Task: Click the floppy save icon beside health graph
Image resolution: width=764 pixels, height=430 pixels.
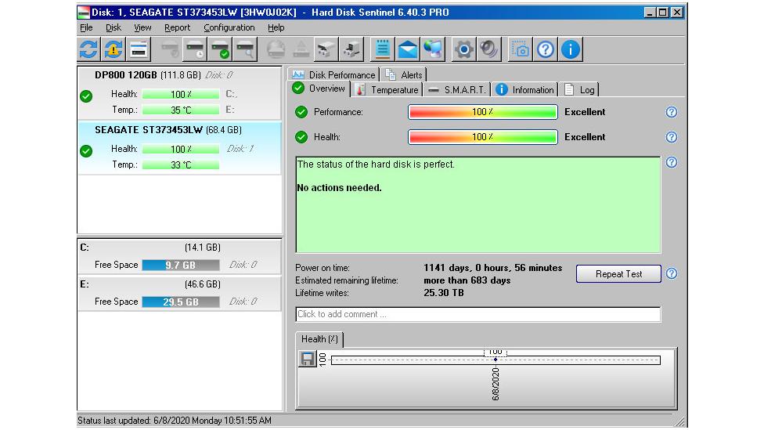Action: tap(308, 359)
